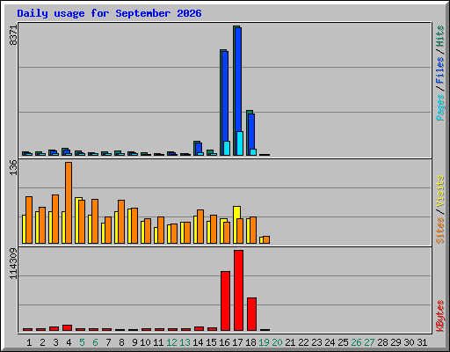The image size is (450, 352).
Task: Click the day 18 axis label
Action: tap(250, 342)
